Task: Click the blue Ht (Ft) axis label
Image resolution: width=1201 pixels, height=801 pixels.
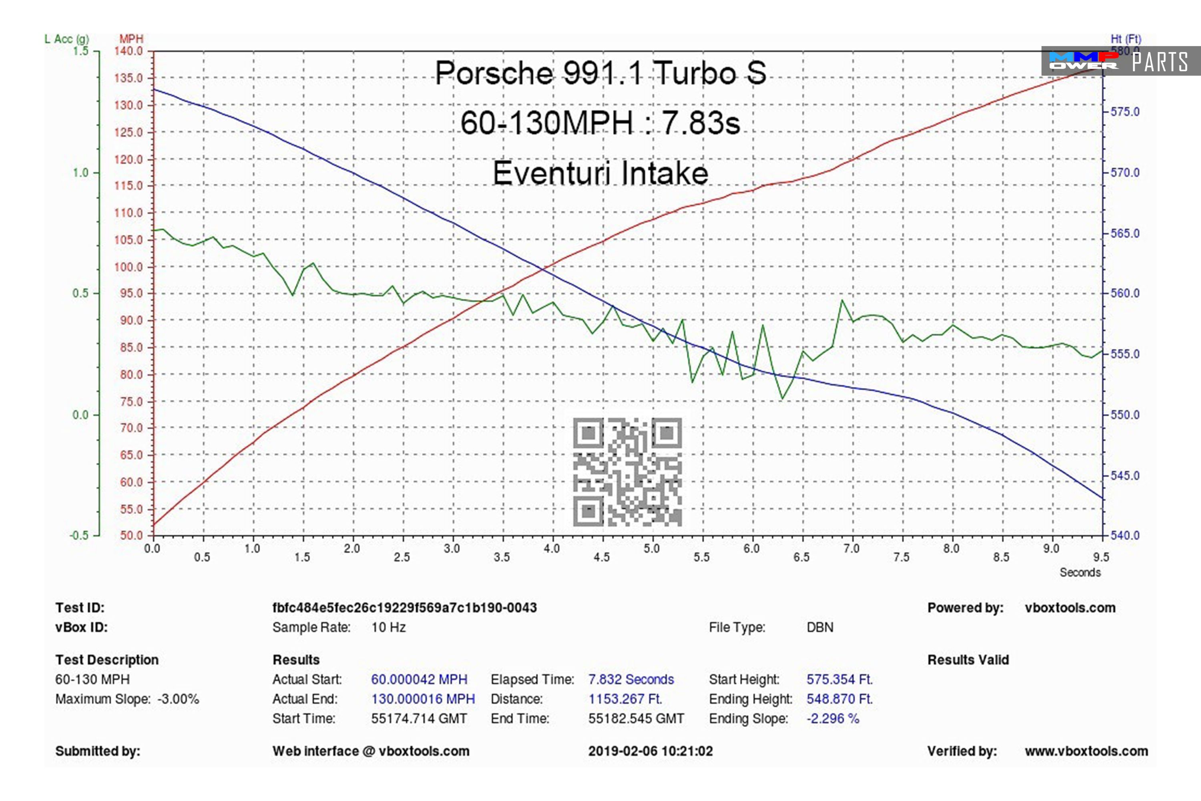Action: point(1125,39)
